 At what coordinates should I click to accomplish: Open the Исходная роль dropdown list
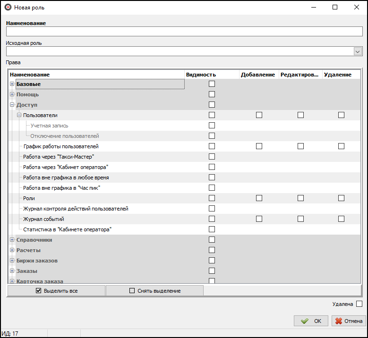coord(358,51)
